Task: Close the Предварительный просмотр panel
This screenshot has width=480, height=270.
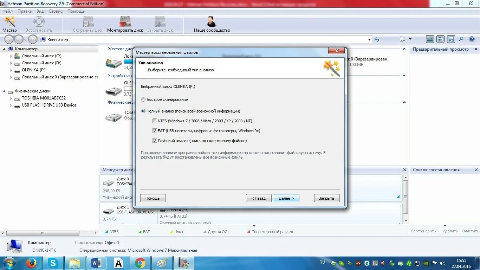Action: (x=476, y=49)
